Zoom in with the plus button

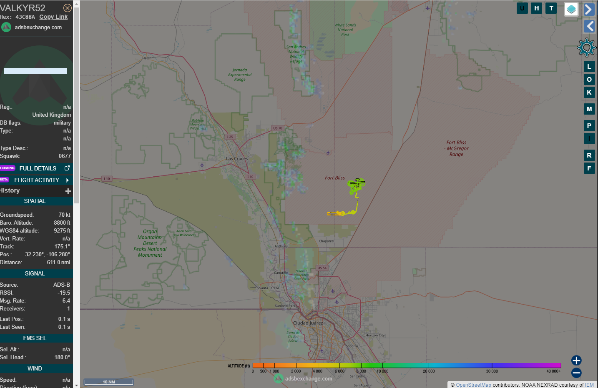[x=576, y=360]
